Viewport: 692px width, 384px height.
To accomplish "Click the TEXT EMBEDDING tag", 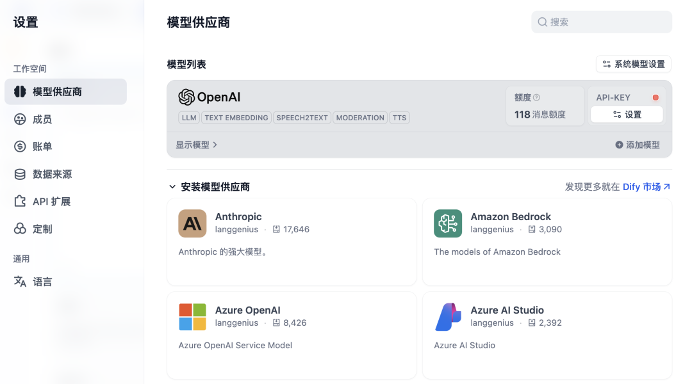I will click(x=236, y=118).
